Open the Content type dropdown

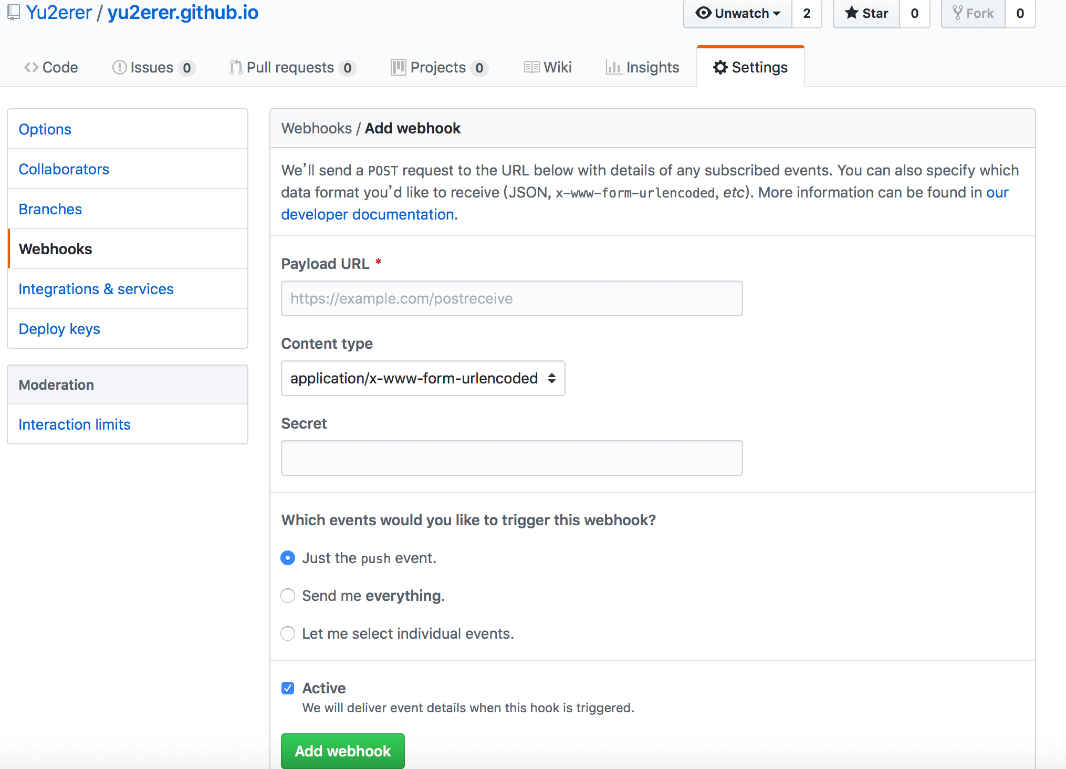[423, 378]
